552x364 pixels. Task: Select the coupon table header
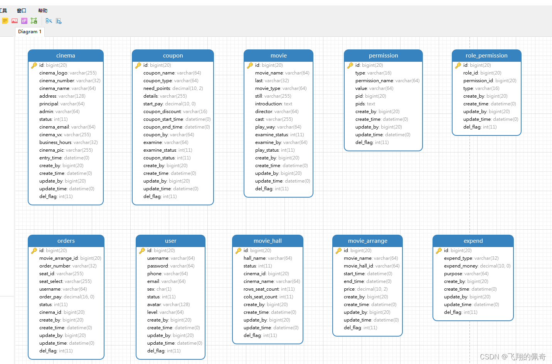(173, 56)
